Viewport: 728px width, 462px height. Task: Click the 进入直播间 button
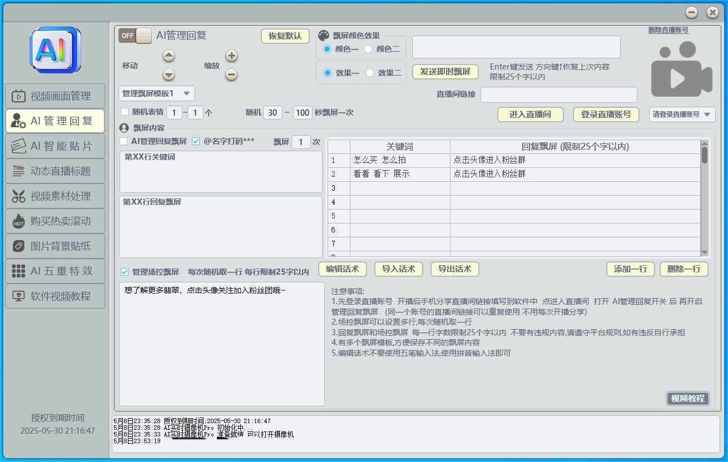click(x=531, y=115)
